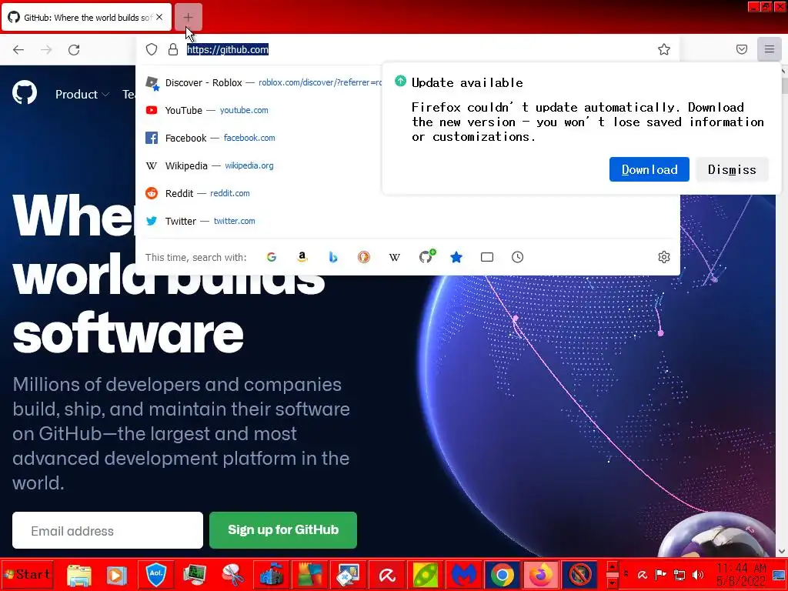The width and height of the screenshot is (788, 591).
Task: Open search settings gear
Action: 664,257
